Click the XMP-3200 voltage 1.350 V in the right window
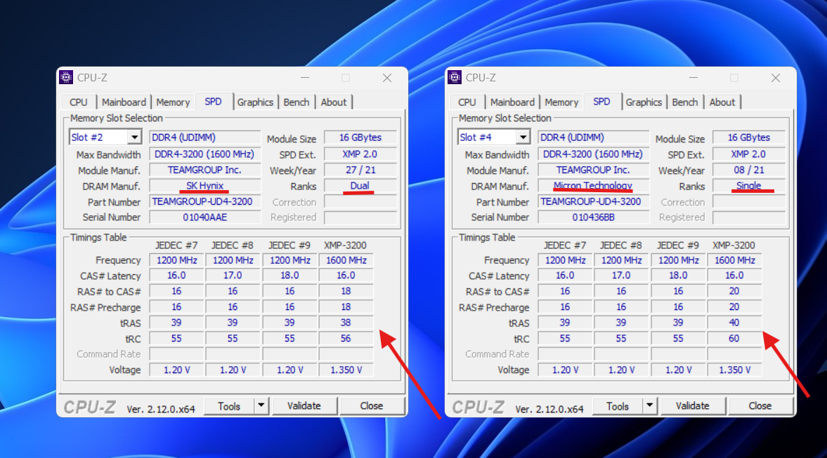Viewport: 827px width, 458px height. (x=734, y=370)
